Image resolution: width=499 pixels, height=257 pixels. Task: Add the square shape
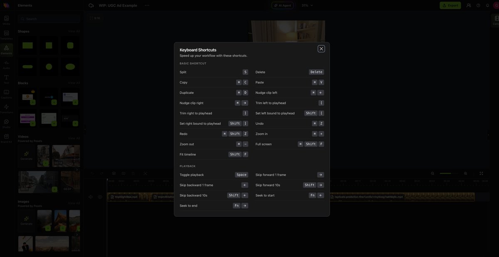(x=49, y=45)
